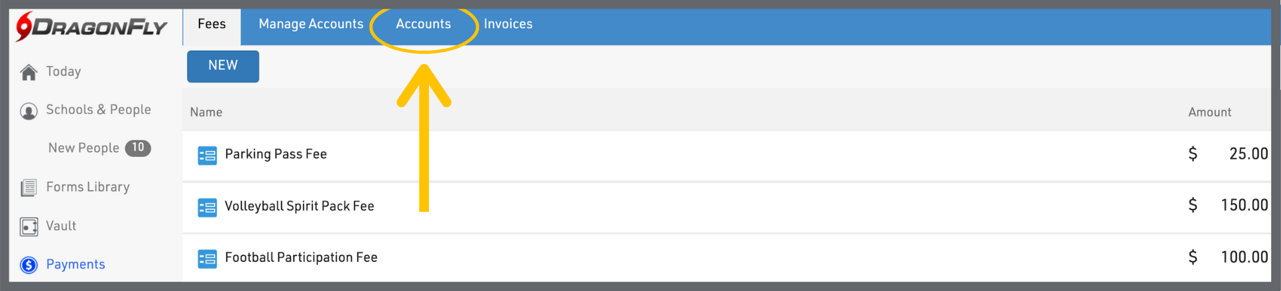Open New People in the sidebar
This screenshot has width=1281, height=291.
(83, 148)
